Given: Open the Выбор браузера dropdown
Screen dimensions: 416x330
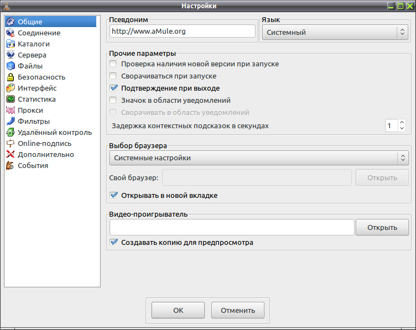Looking at the screenshot, I should 259,158.
